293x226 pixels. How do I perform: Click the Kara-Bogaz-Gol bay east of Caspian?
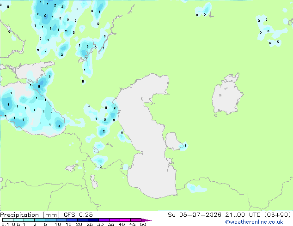pos(173,141)
